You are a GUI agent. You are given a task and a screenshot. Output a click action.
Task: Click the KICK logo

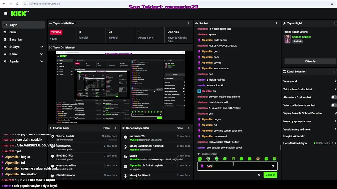coord(20,13)
